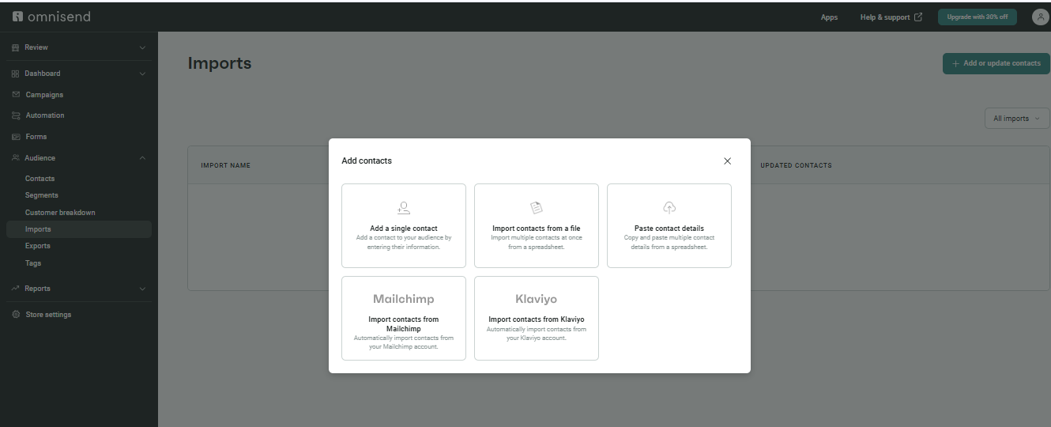Click the paste contacts cloud upload icon

669,208
